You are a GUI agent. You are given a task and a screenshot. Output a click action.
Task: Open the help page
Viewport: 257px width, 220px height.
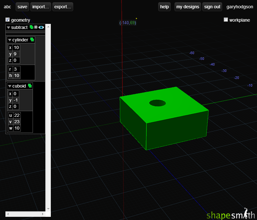tap(164, 7)
